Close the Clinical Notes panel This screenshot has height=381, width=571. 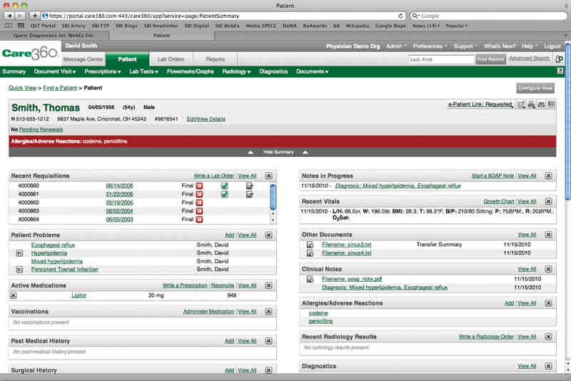coord(548,269)
